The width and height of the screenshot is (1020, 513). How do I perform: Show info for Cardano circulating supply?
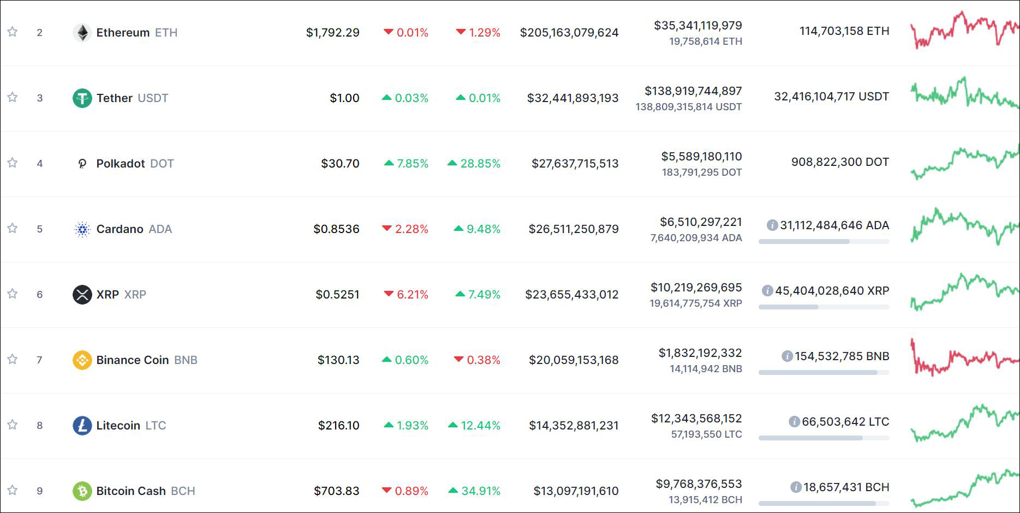(x=772, y=225)
